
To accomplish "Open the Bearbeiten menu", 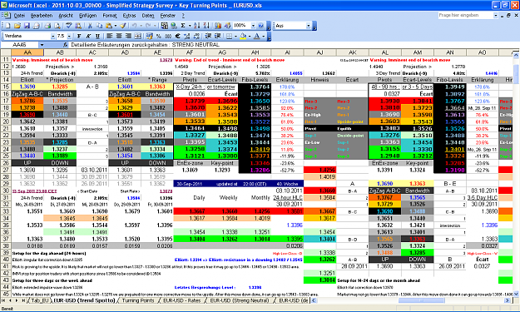I will pyautogui.click(x=42, y=16).
